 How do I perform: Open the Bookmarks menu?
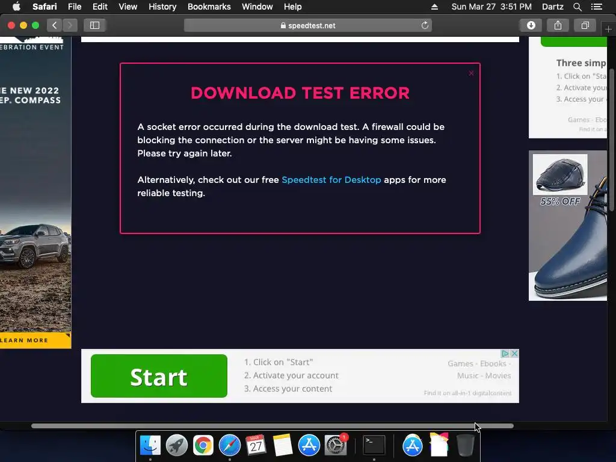point(209,7)
